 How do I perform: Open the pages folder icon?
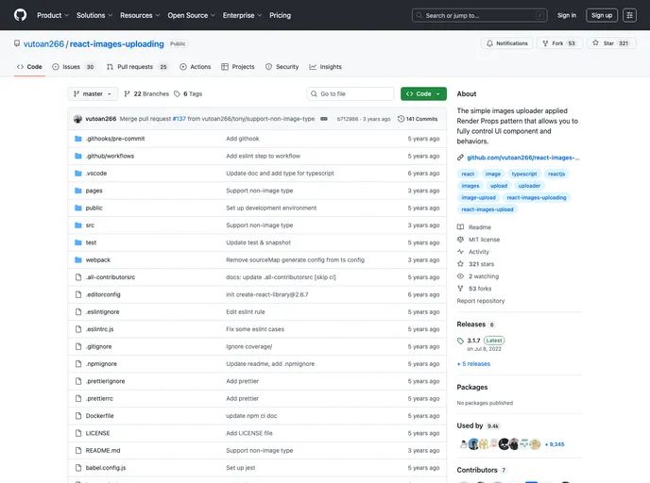pyautogui.click(x=77, y=191)
